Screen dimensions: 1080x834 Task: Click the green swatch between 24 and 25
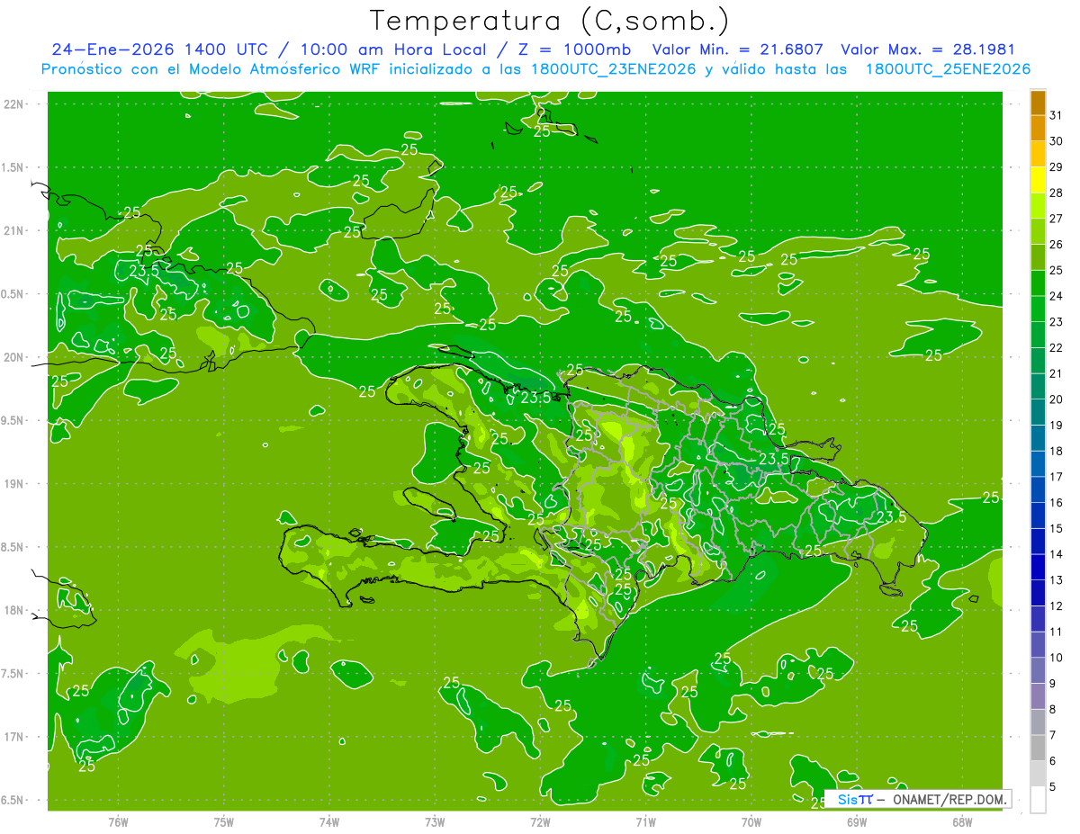(1038, 283)
